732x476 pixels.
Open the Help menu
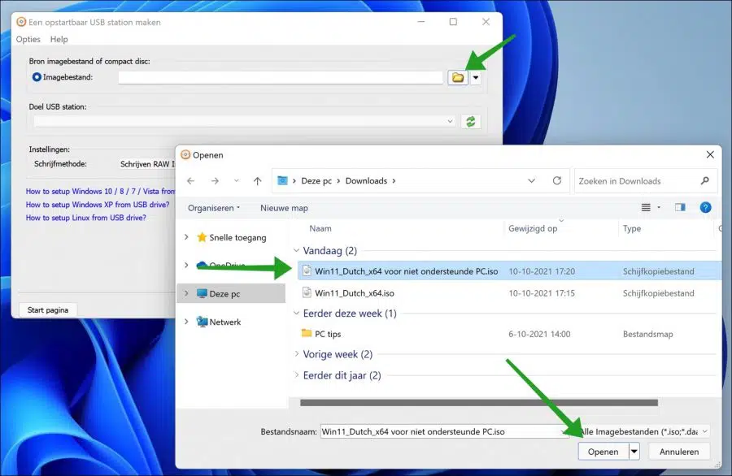[x=59, y=39]
